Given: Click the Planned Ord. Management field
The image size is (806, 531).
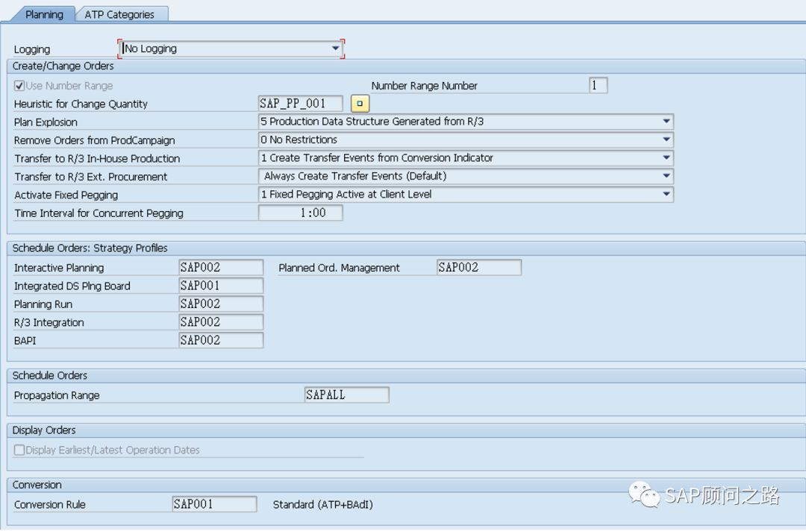Looking at the screenshot, I should tap(478, 267).
